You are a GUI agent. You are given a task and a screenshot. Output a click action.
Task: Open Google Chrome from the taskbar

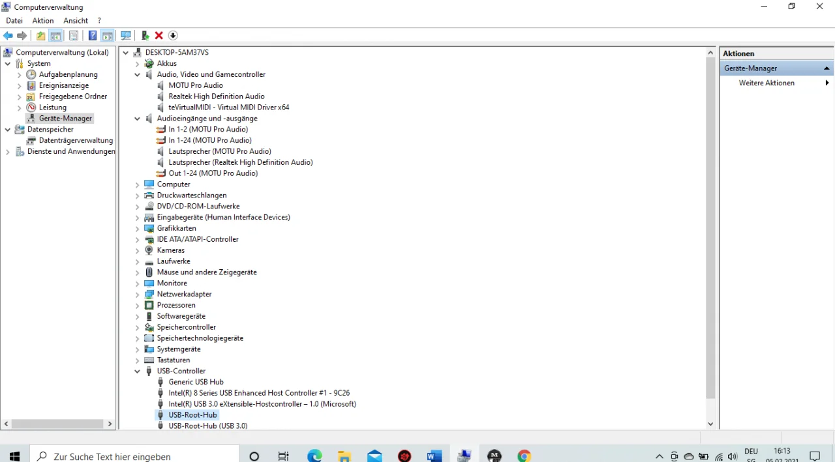coord(524,456)
